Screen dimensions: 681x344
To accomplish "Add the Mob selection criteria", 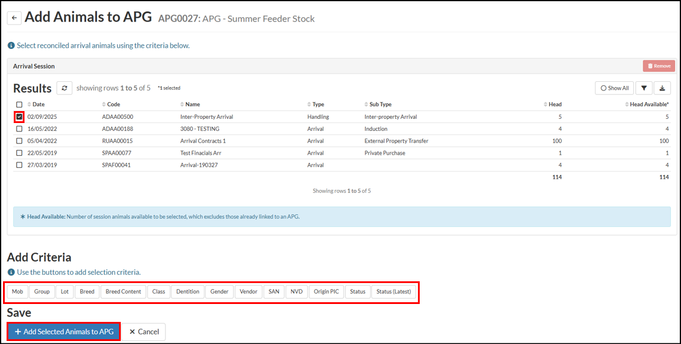I will (x=17, y=291).
